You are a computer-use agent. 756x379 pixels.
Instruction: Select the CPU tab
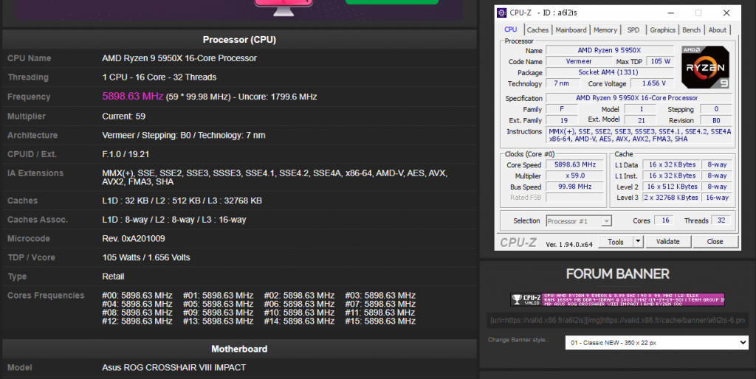pyautogui.click(x=511, y=29)
